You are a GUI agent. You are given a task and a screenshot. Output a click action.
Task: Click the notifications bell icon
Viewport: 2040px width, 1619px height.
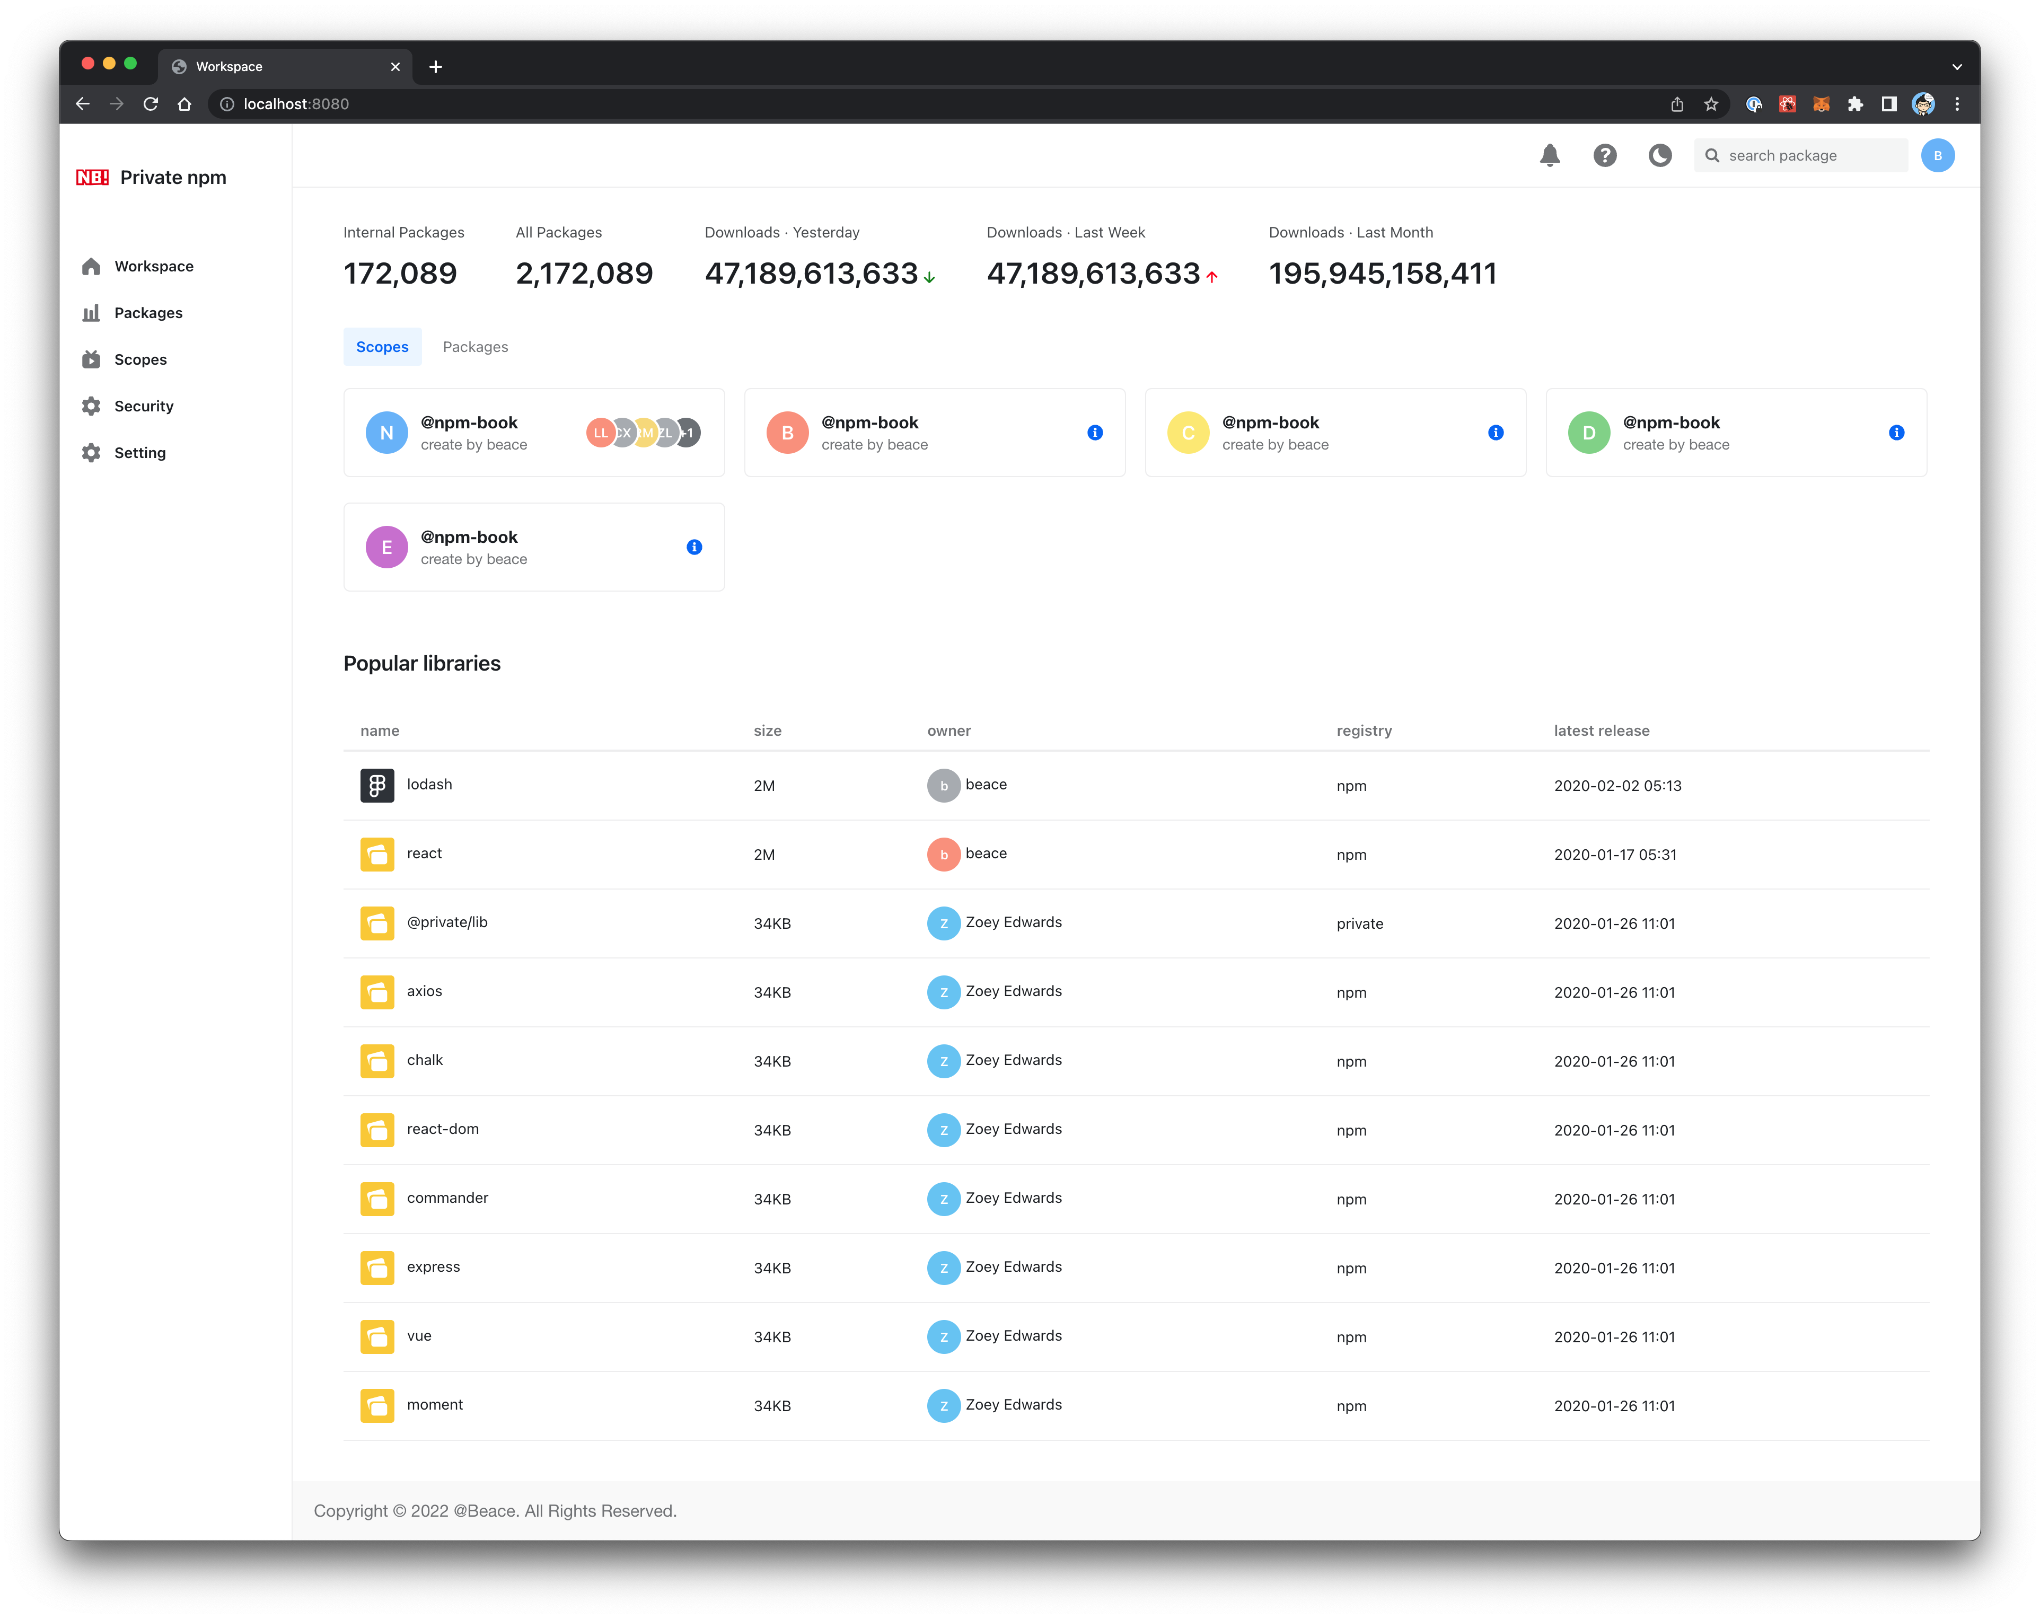click(x=1549, y=155)
